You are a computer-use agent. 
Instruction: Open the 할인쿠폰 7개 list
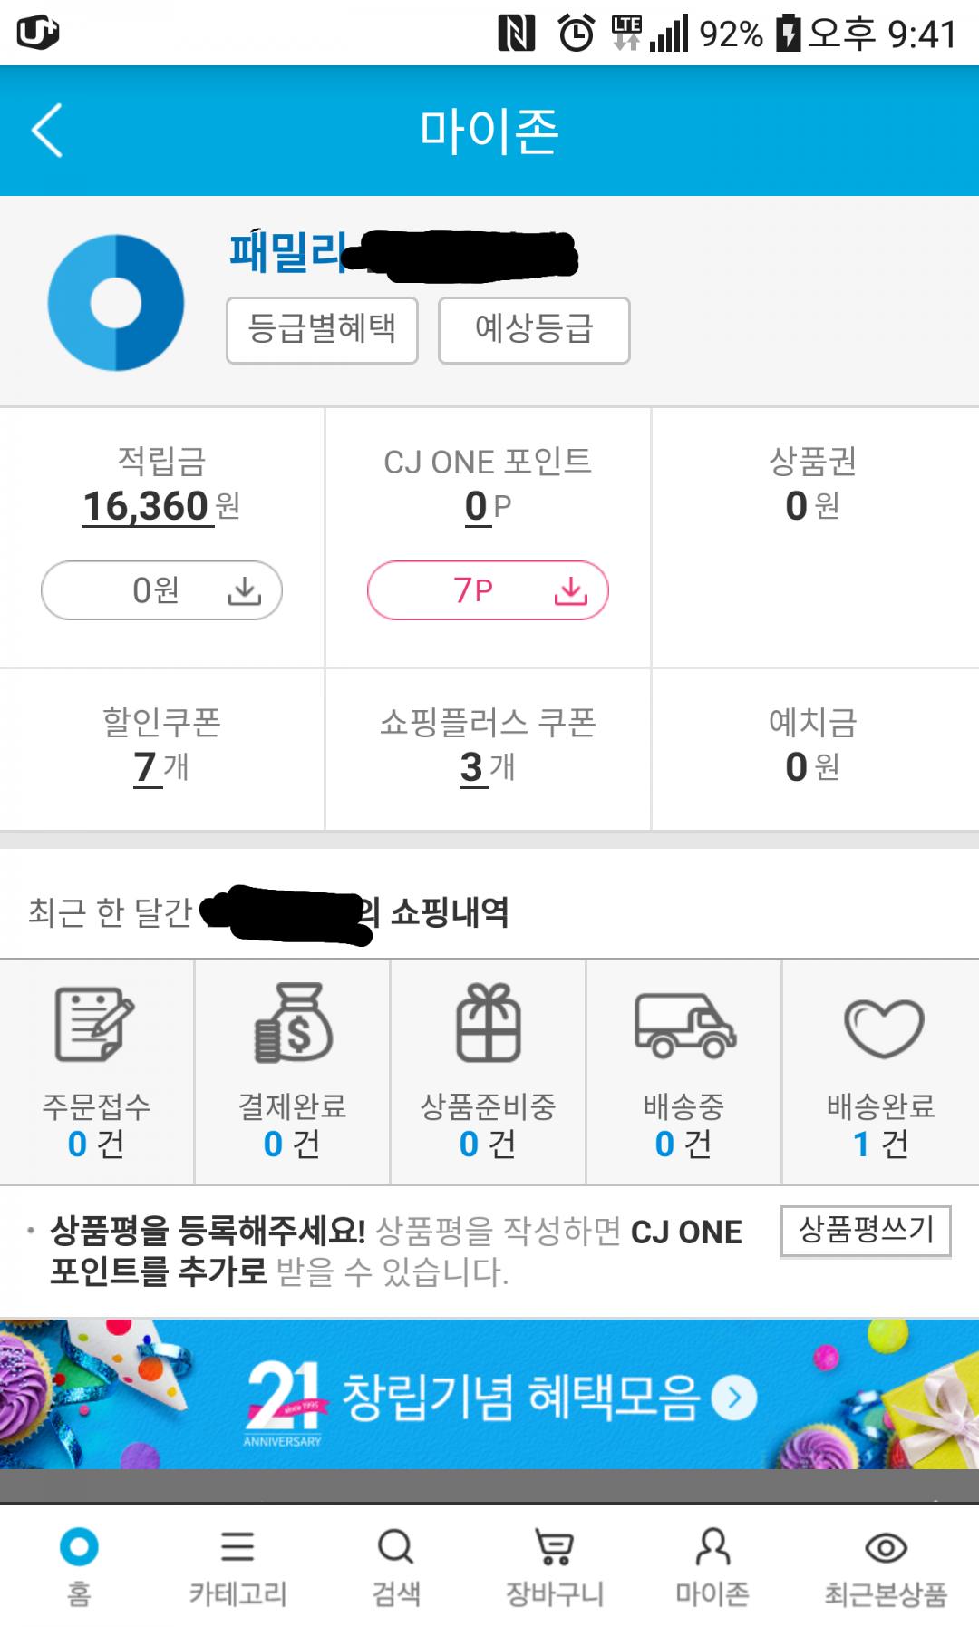[x=147, y=767]
